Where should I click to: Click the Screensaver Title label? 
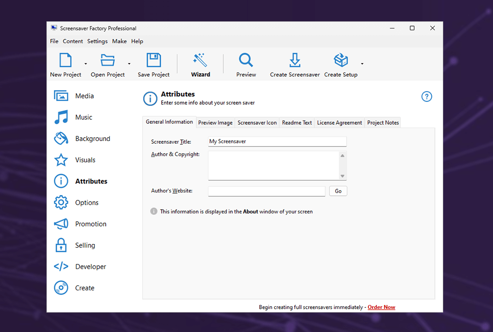tap(171, 142)
